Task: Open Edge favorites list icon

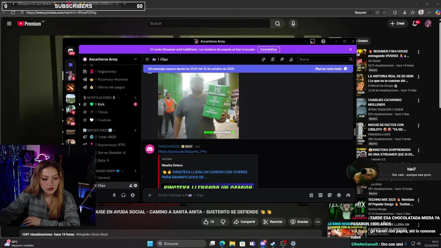Action: coord(413,12)
